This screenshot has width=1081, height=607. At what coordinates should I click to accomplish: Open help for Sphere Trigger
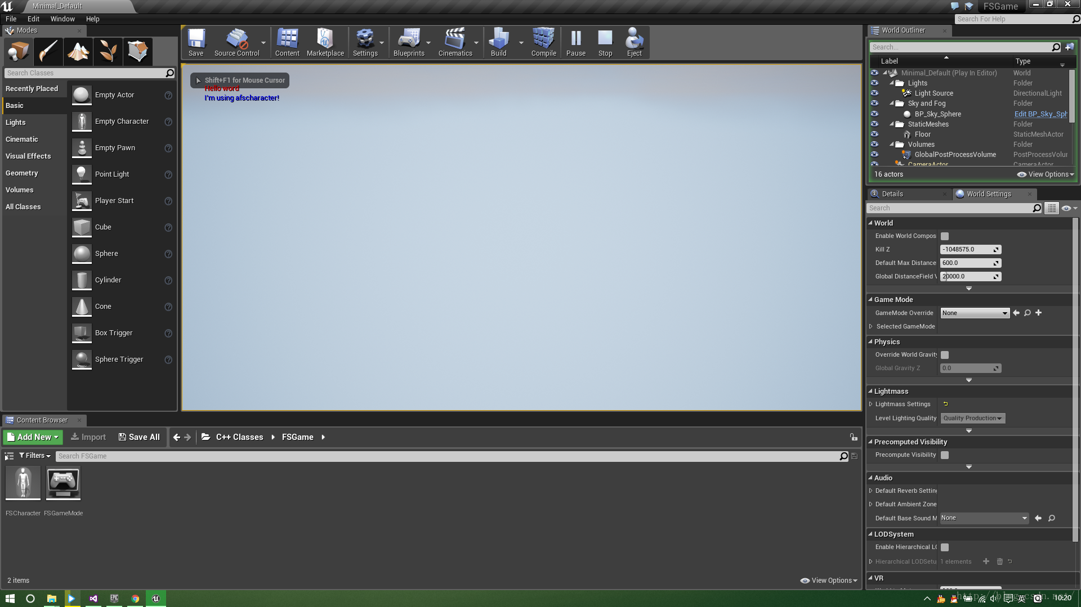[168, 359]
